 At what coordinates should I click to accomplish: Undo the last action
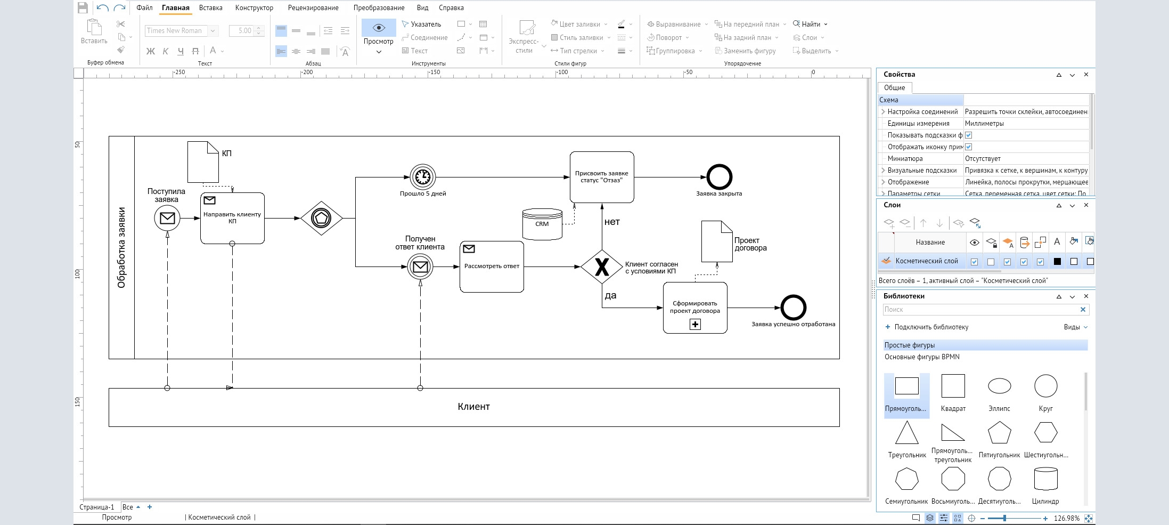(x=103, y=7)
